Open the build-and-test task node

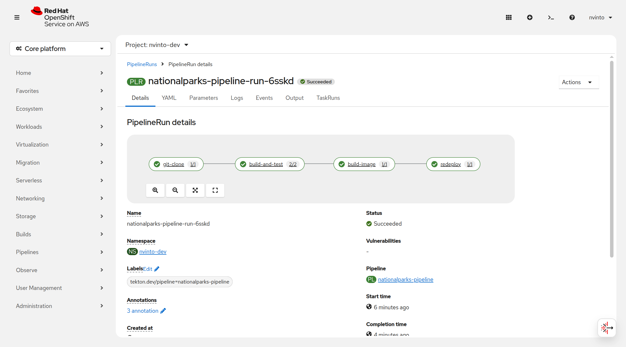point(269,164)
